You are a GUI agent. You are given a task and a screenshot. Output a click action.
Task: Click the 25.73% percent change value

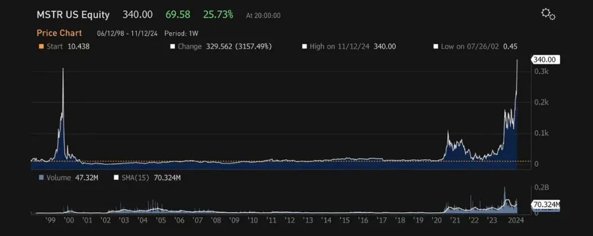pyautogui.click(x=218, y=15)
